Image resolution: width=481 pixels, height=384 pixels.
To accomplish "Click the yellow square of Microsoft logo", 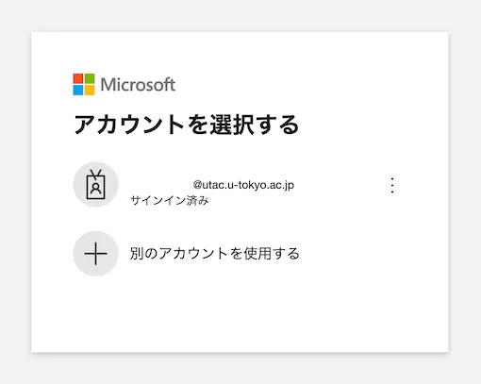I will click(90, 90).
